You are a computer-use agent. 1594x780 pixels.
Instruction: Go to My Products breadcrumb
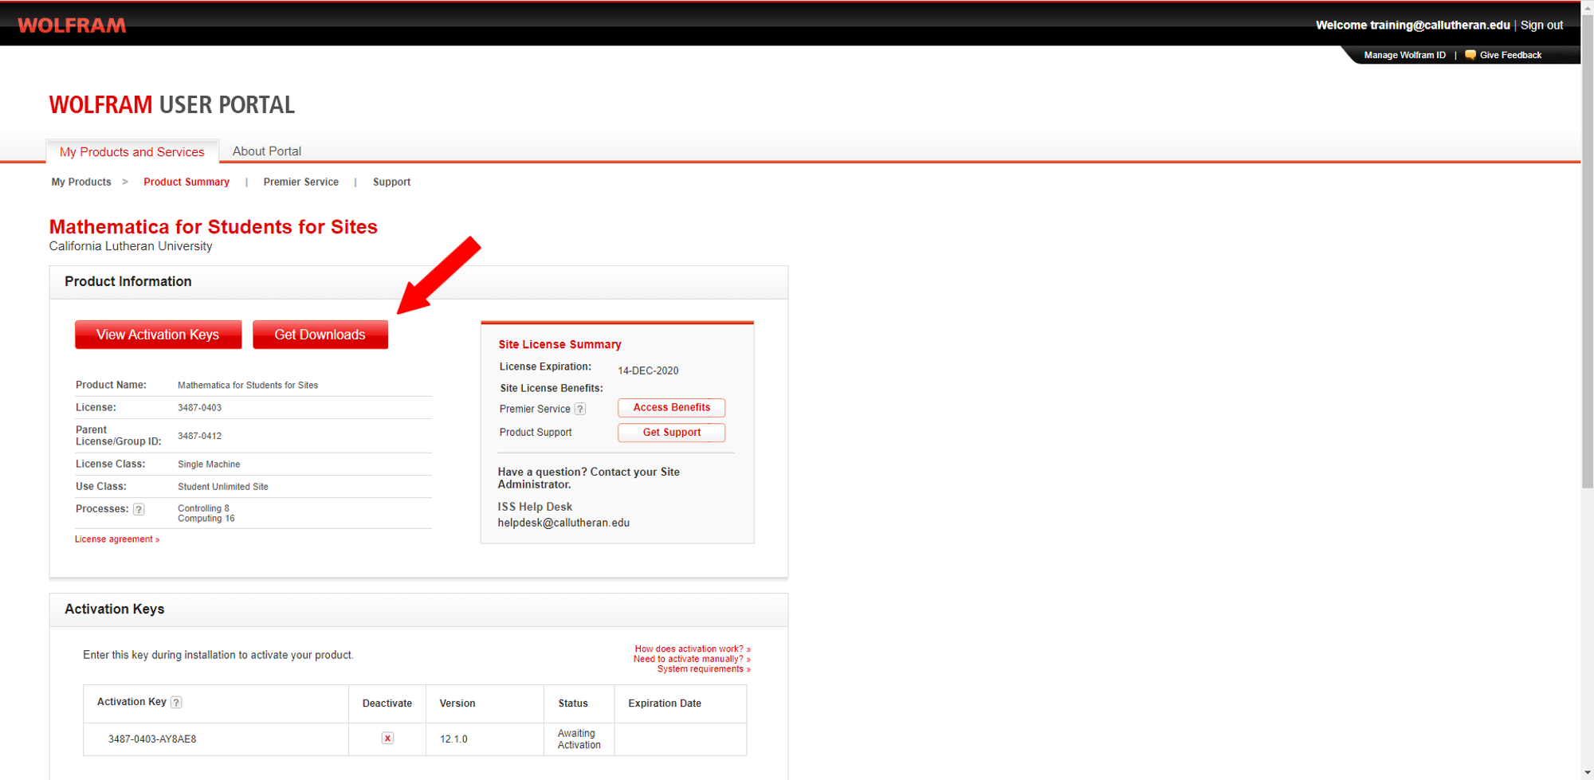(x=81, y=182)
